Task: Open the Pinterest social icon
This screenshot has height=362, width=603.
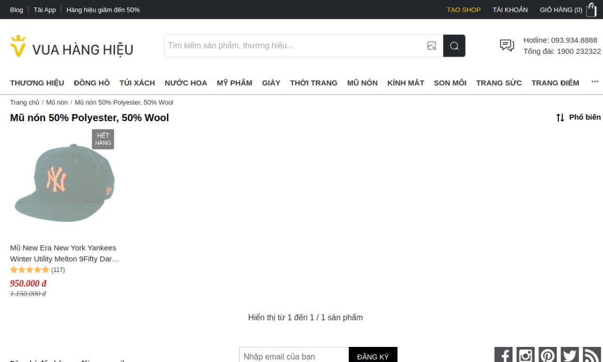Action: tap(547, 355)
